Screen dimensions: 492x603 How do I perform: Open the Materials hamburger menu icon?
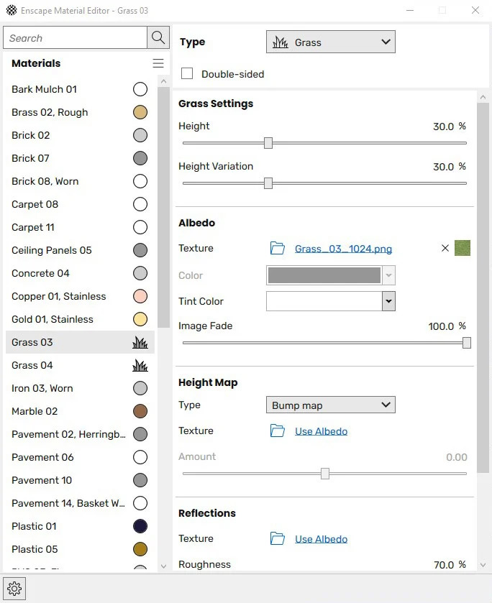158,63
